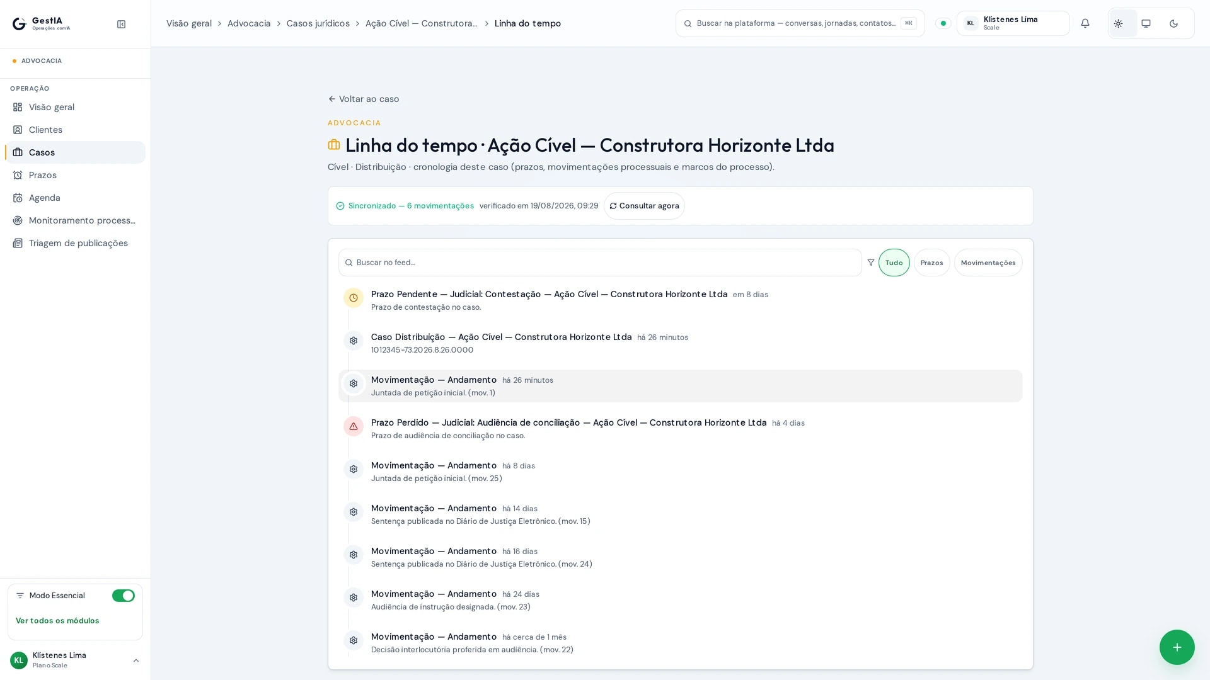Open Juntada de petição inicial (mov. 25) entry

click(x=681, y=472)
